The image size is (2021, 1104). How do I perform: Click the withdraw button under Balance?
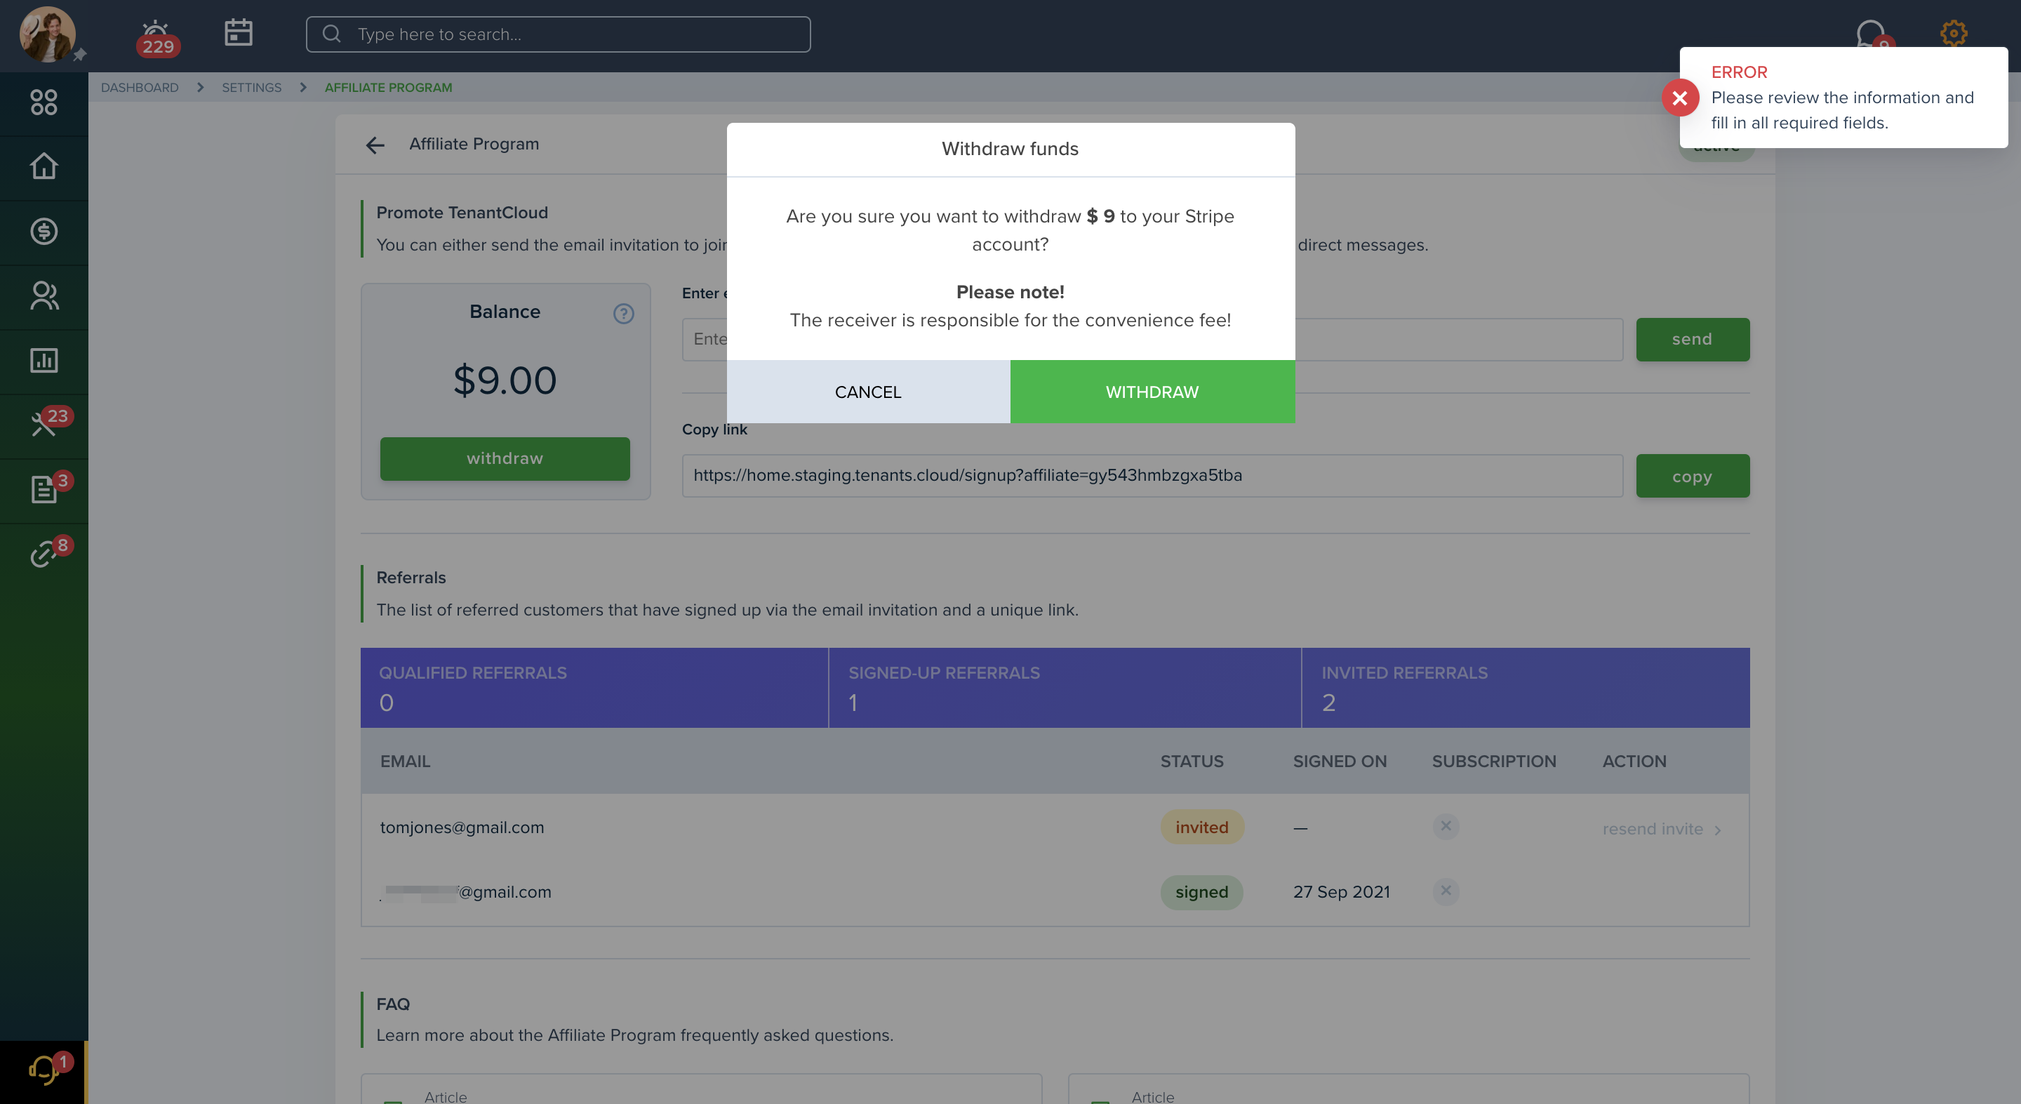point(505,458)
